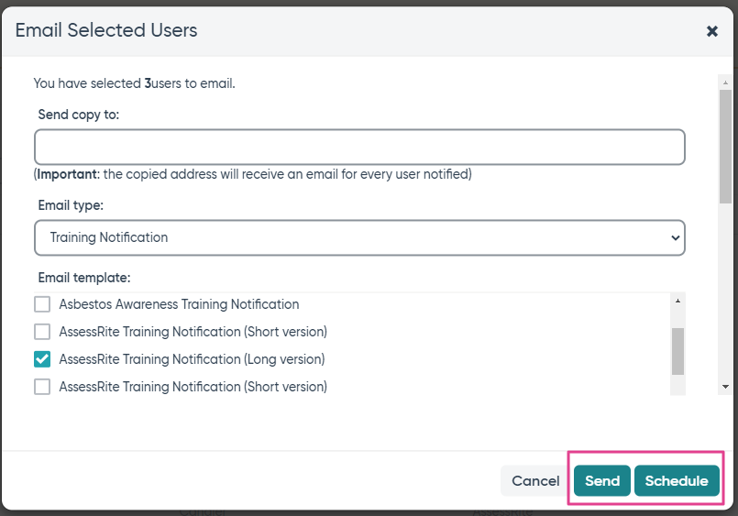Click the Cancel button

click(535, 481)
